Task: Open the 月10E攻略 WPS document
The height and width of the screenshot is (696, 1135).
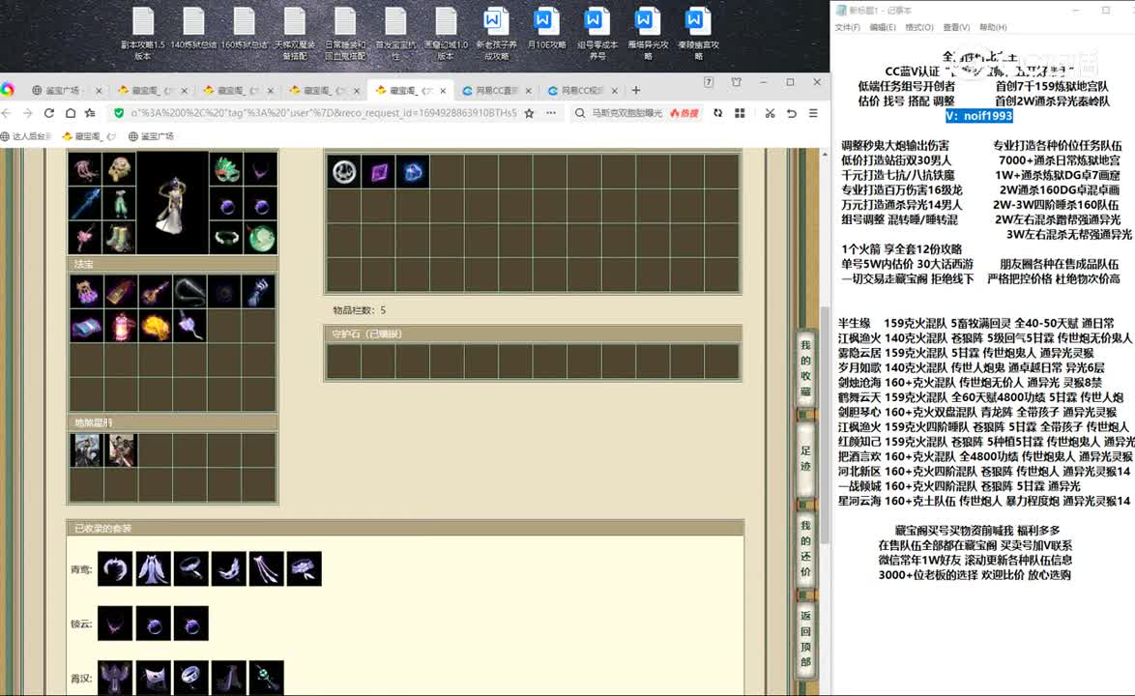Action: point(546,29)
